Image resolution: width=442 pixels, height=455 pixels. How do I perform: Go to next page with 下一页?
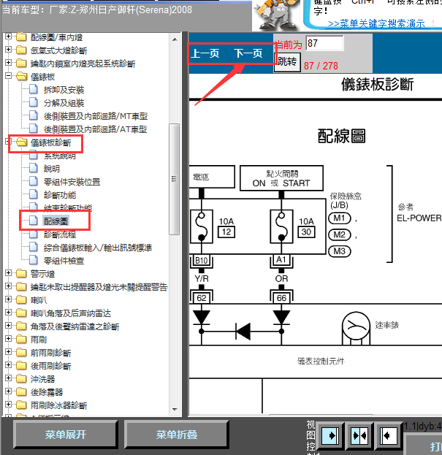(248, 53)
